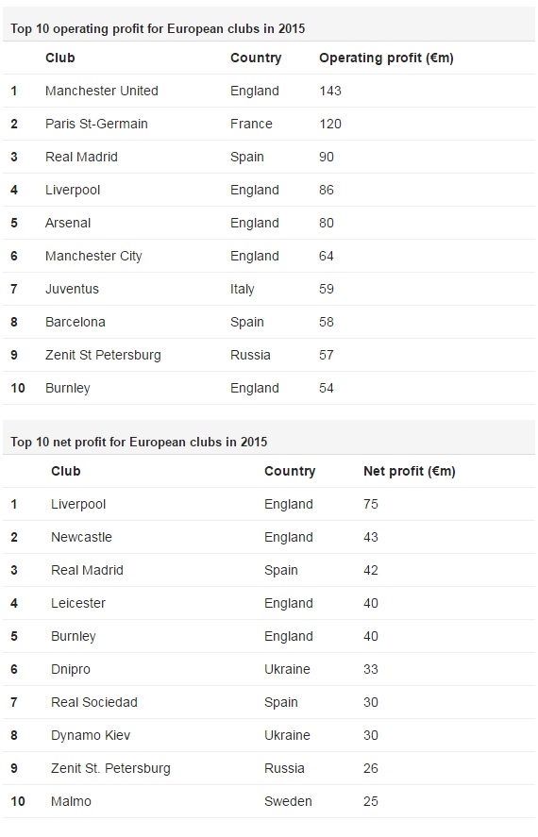Click the Net profit column header
This screenshot has width=538, height=837.
pyautogui.click(x=410, y=472)
